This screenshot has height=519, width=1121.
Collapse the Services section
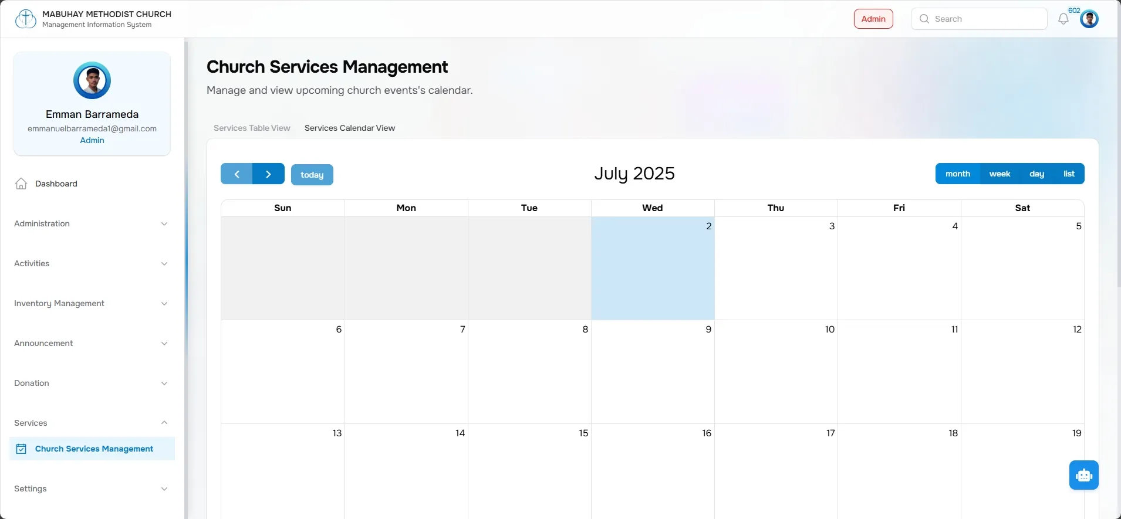tap(91, 423)
